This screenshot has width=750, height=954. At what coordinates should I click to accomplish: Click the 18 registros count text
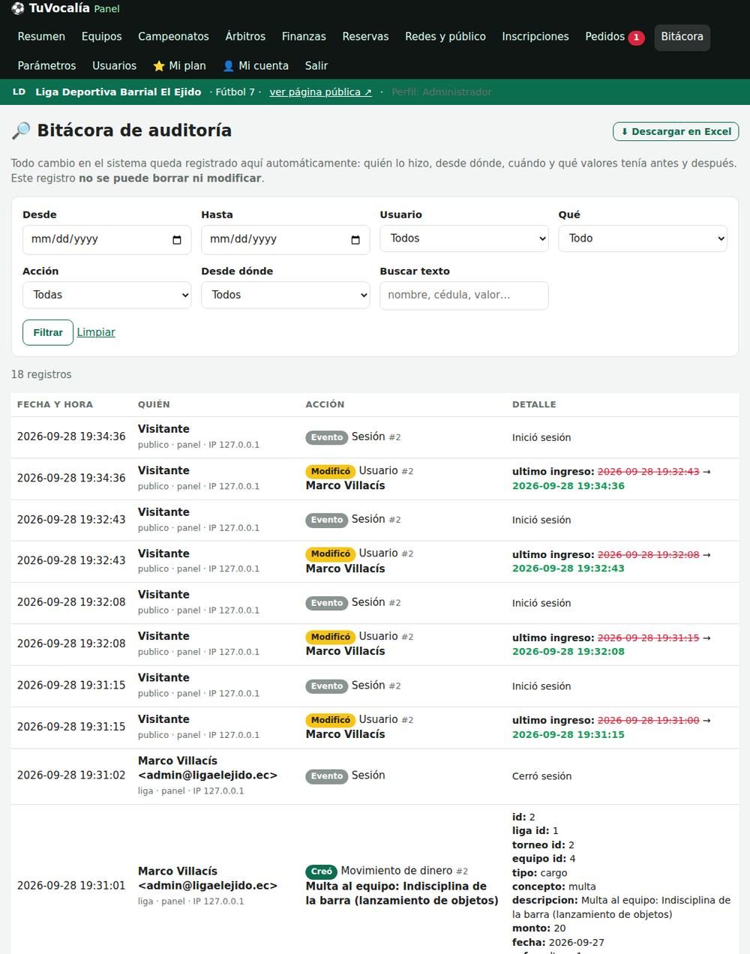tap(41, 374)
